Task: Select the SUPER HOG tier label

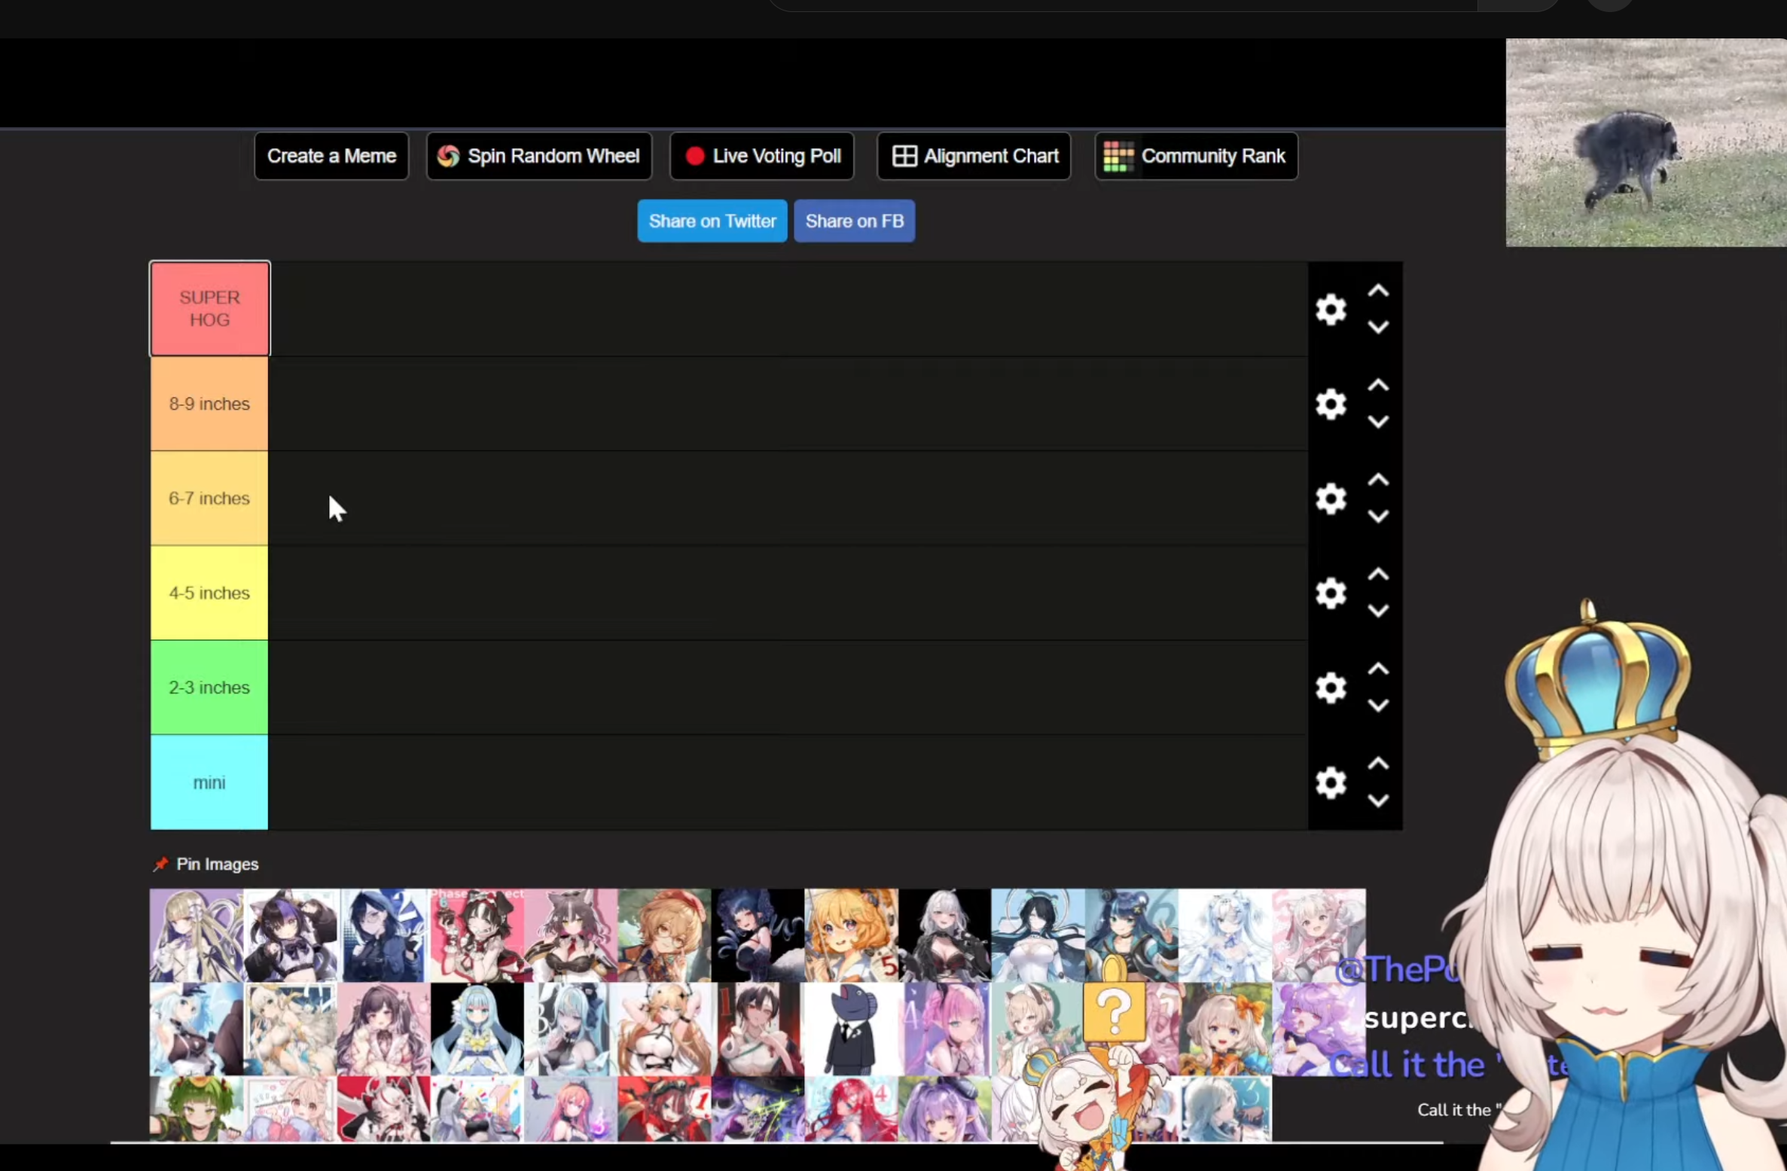Action: point(209,309)
